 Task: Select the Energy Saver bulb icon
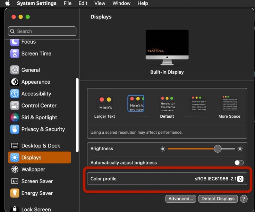tap(15, 193)
